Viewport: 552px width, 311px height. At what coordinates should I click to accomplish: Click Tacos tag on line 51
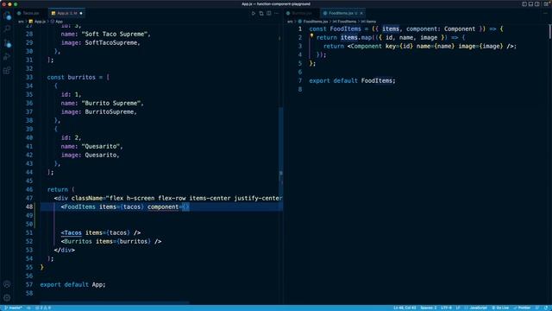72,232
